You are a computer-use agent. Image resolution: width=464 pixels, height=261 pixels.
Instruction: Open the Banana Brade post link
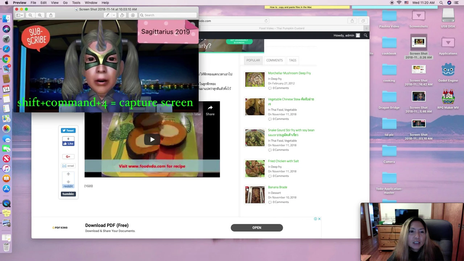pos(278,187)
